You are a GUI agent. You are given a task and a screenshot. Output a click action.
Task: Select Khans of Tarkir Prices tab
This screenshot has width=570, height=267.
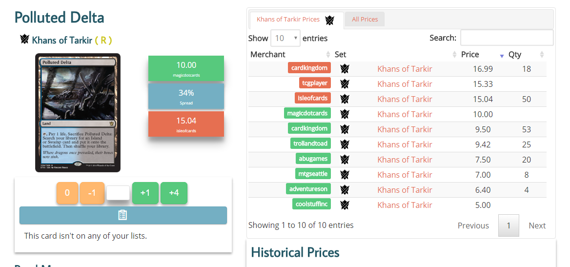[288, 20]
